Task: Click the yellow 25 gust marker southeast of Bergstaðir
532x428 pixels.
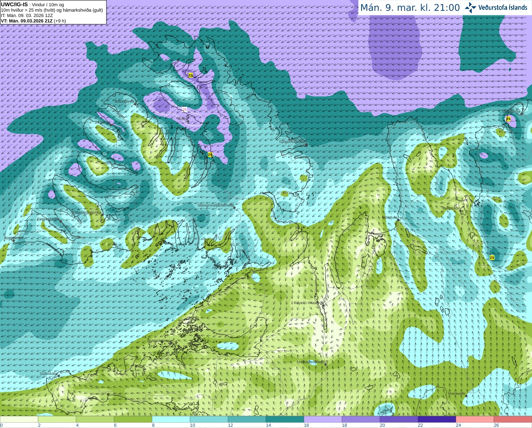Action: point(492,258)
